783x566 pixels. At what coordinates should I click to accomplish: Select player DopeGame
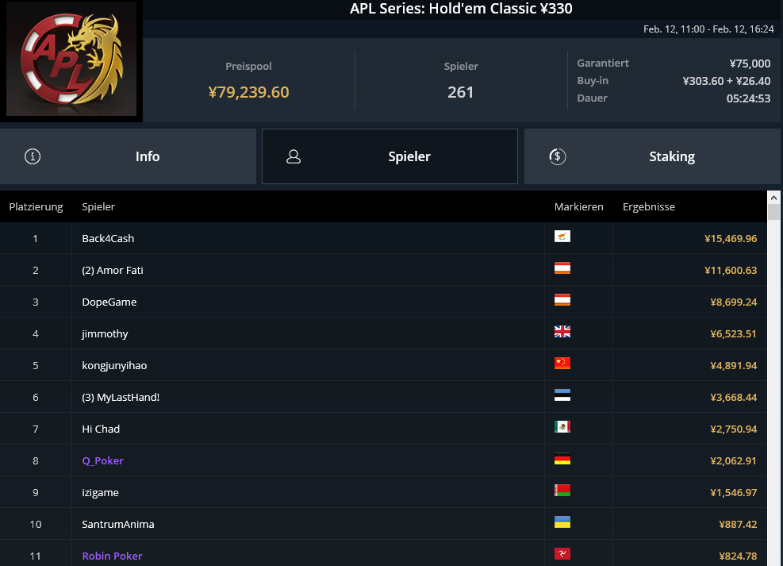pos(109,302)
